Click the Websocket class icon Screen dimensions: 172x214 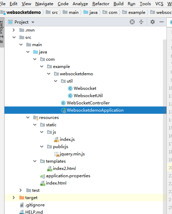click(x=70, y=88)
